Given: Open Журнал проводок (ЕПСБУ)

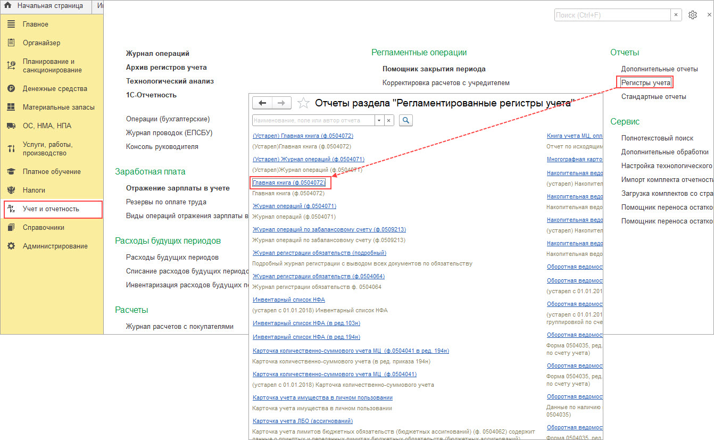Looking at the screenshot, I should click(x=169, y=133).
